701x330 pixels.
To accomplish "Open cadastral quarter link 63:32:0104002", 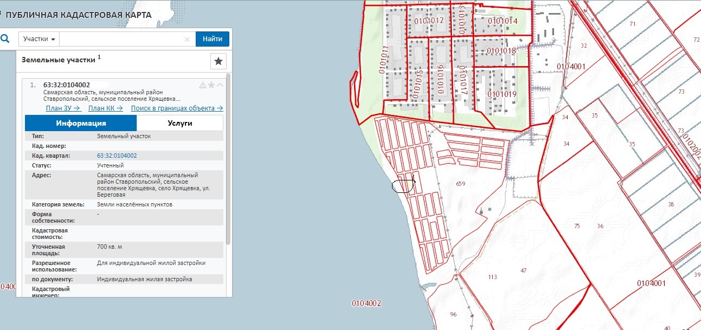I will (x=117, y=156).
